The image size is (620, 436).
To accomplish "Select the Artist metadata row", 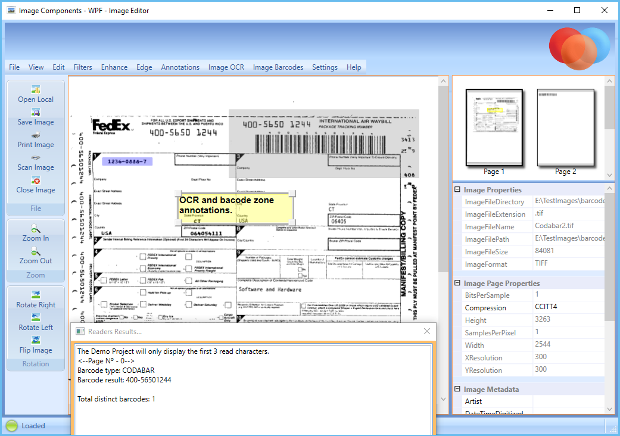I will [533, 401].
